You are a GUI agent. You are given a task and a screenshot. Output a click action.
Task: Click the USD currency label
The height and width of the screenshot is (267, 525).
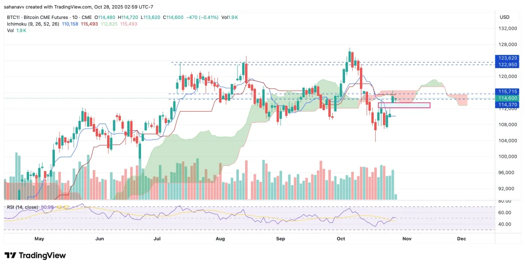click(504, 17)
